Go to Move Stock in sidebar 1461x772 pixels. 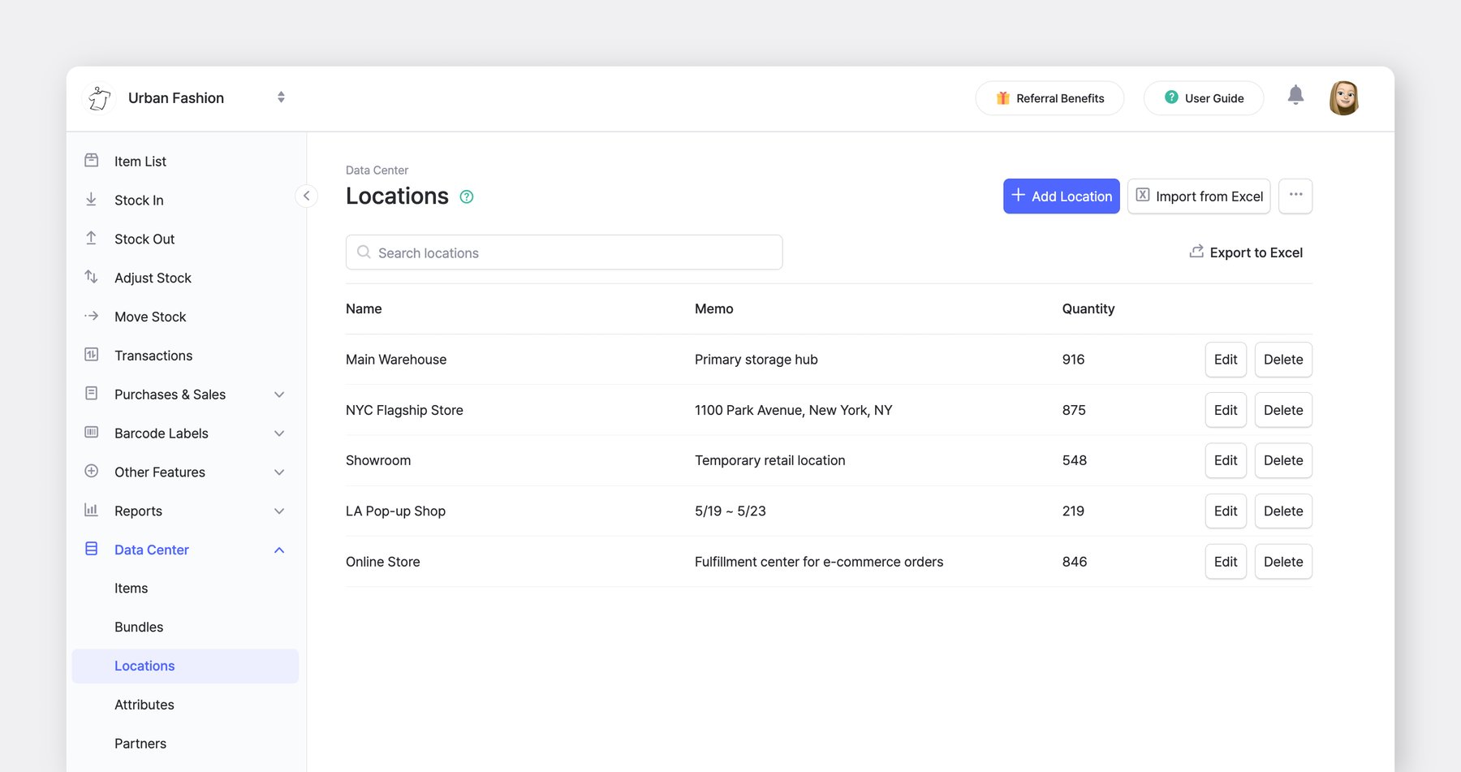point(150,317)
